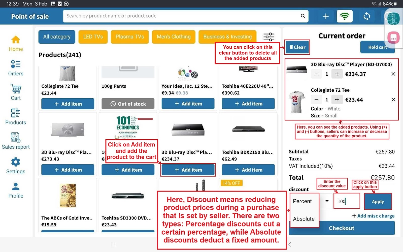Select the Men's Clothing category tab
Screen dimensions: 403x252
pyautogui.click(x=174, y=37)
